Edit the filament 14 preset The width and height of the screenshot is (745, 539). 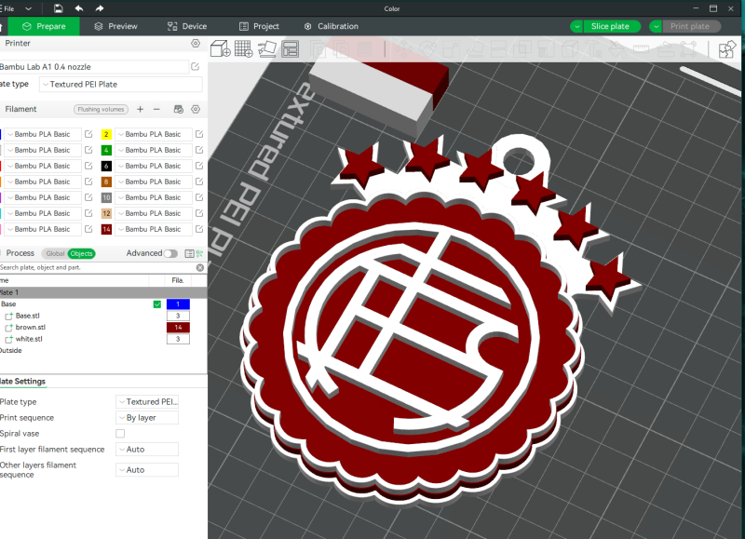(199, 229)
